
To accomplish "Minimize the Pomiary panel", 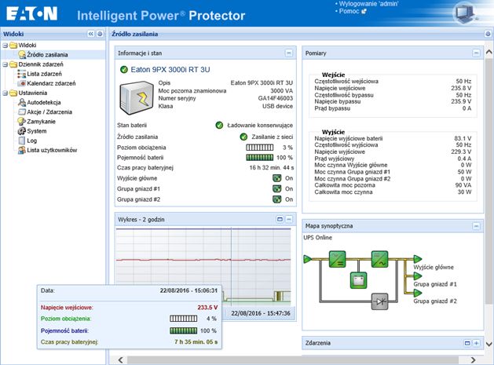I will click(476, 53).
